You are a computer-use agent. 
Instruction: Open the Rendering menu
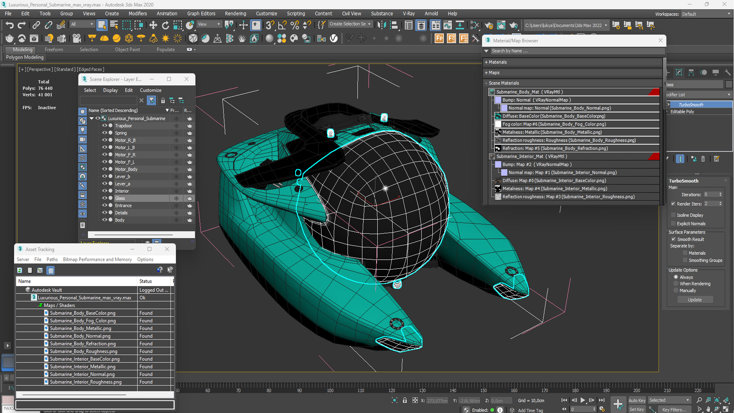click(x=235, y=14)
